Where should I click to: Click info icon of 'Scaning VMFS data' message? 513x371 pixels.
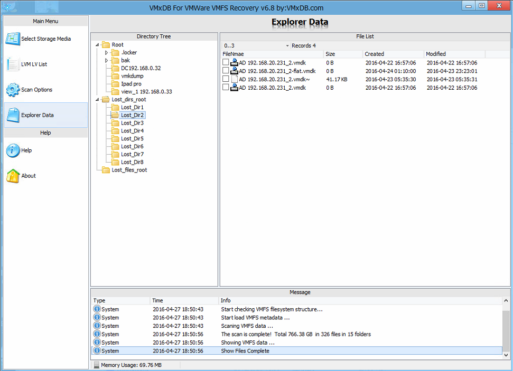click(97, 326)
